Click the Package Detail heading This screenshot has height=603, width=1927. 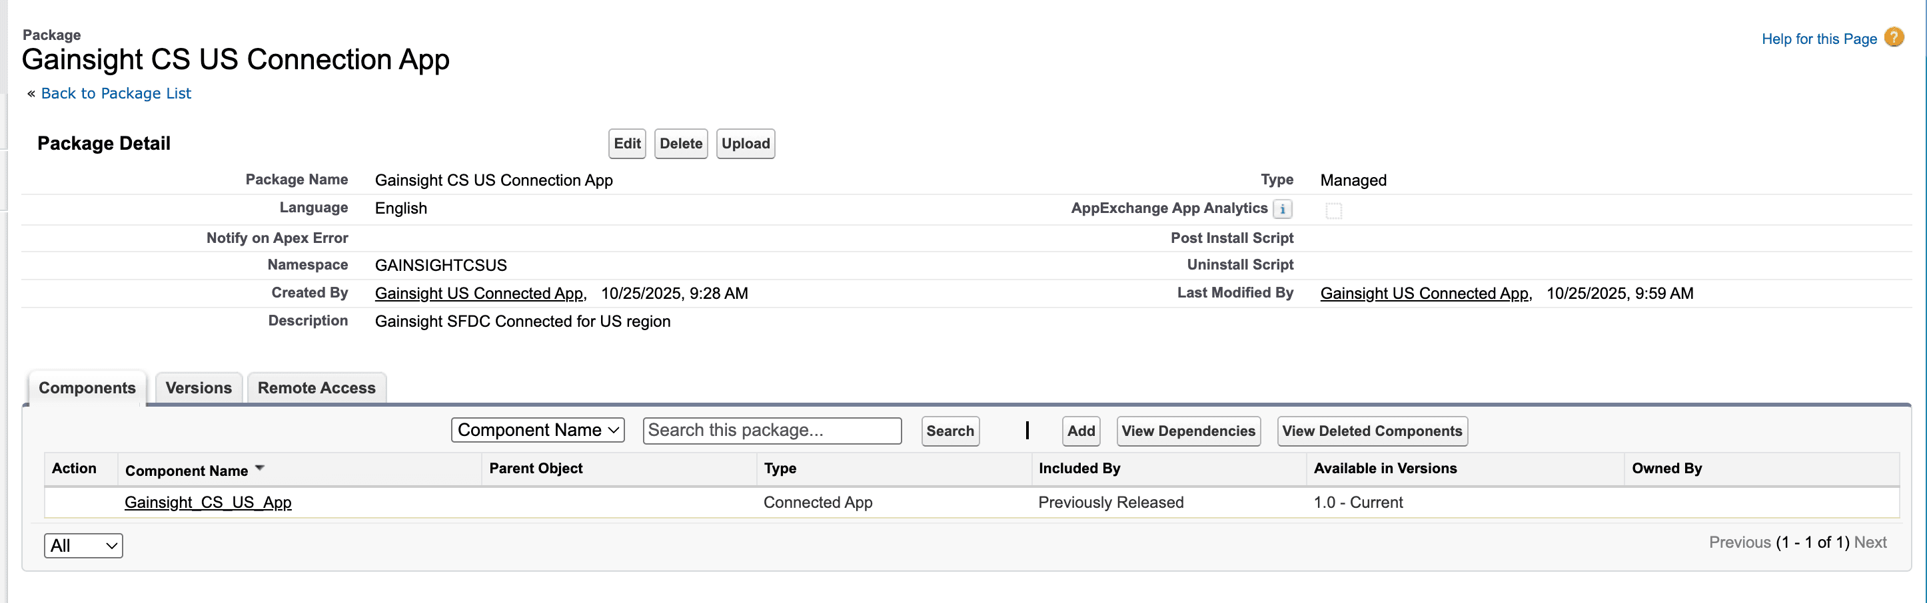click(104, 144)
